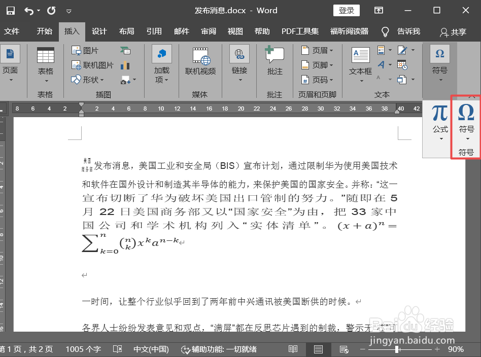Image resolution: width=481 pixels, height=357 pixels.
Task: Click the 告诉我 lightbulb search box
Action: (x=401, y=31)
